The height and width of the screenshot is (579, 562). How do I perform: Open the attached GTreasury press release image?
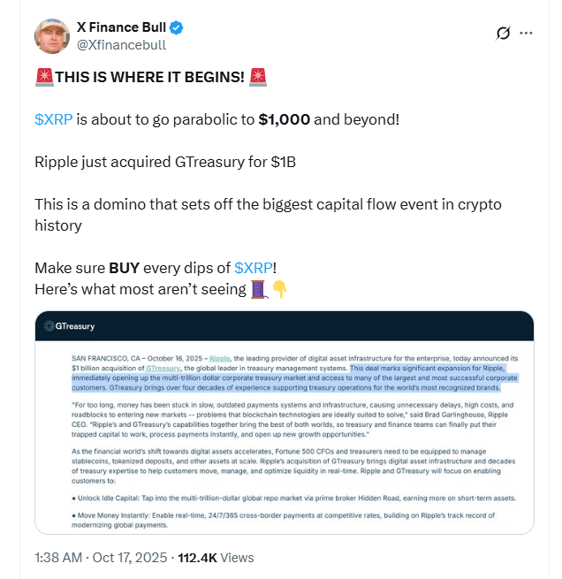click(285, 423)
